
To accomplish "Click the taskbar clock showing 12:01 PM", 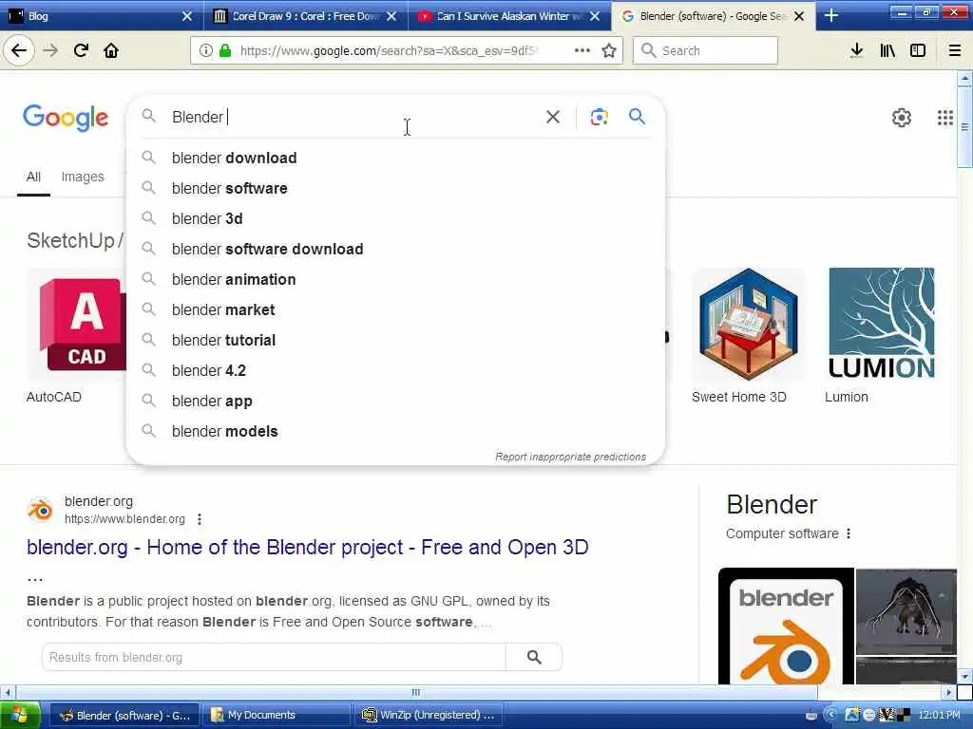I will click(939, 715).
